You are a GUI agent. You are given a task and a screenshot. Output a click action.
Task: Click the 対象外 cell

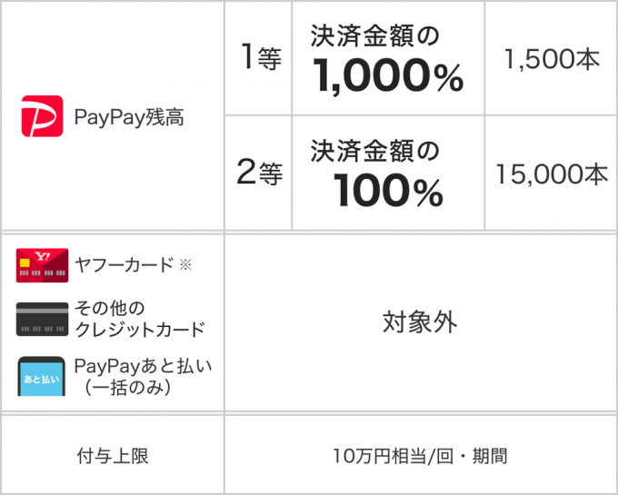click(421, 322)
